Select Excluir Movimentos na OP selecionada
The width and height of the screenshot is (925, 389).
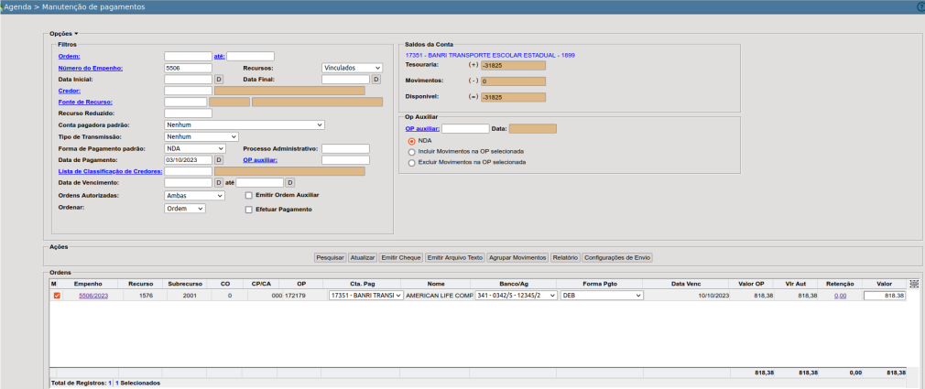[411, 162]
